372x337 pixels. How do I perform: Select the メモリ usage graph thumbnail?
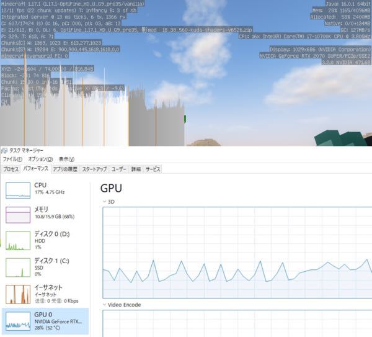pyautogui.click(x=18, y=215)
